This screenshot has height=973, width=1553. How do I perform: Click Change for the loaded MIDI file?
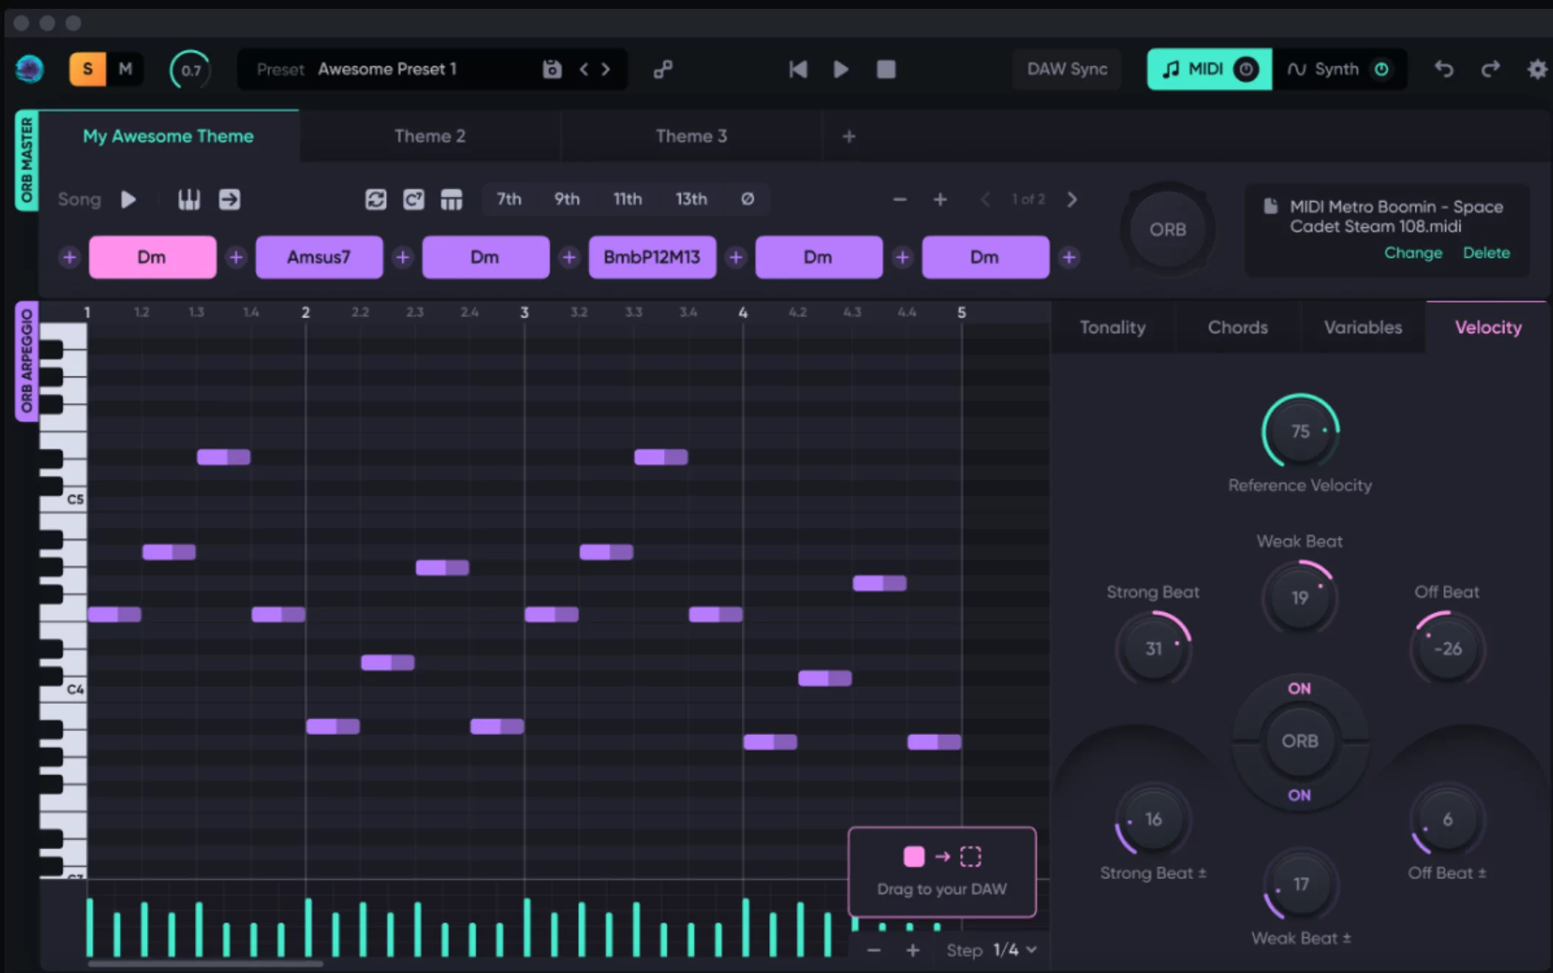coord(1413,253)
